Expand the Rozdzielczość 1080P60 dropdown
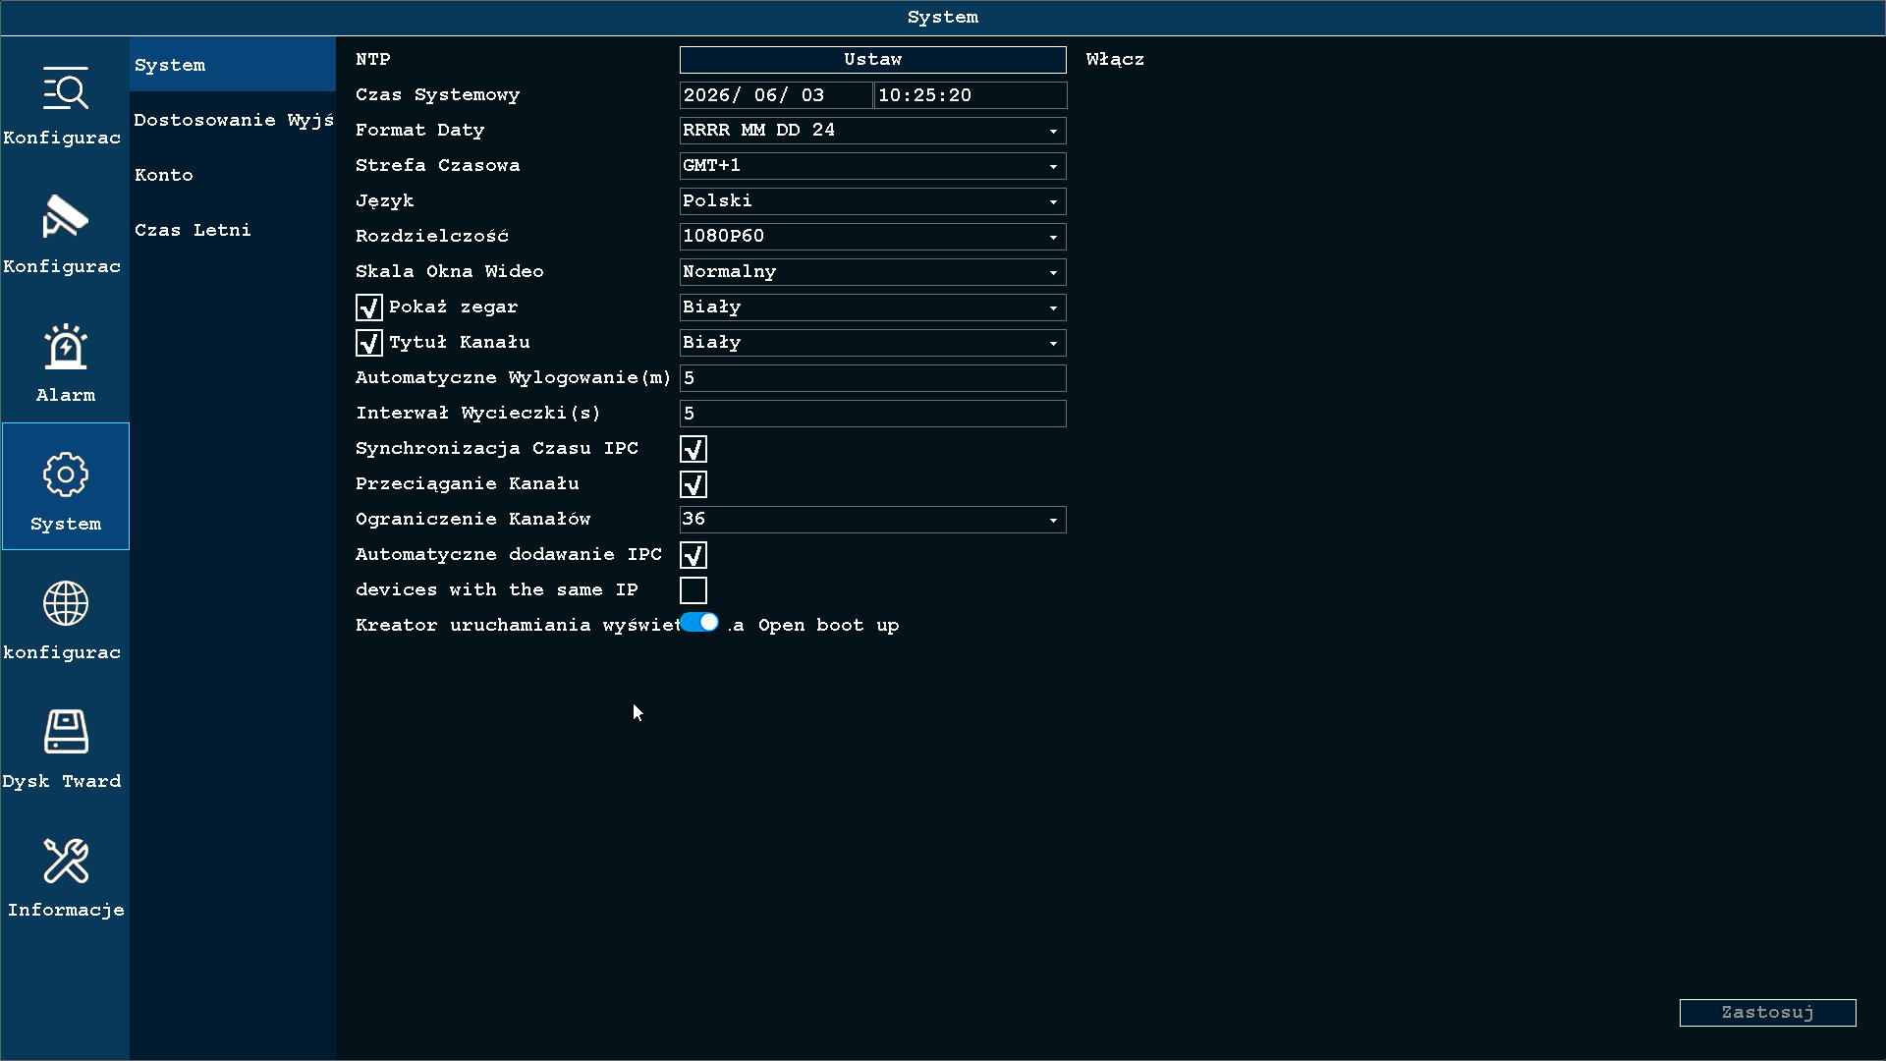The width and height of the screenshot is (1886, 1061). point(872,237)
